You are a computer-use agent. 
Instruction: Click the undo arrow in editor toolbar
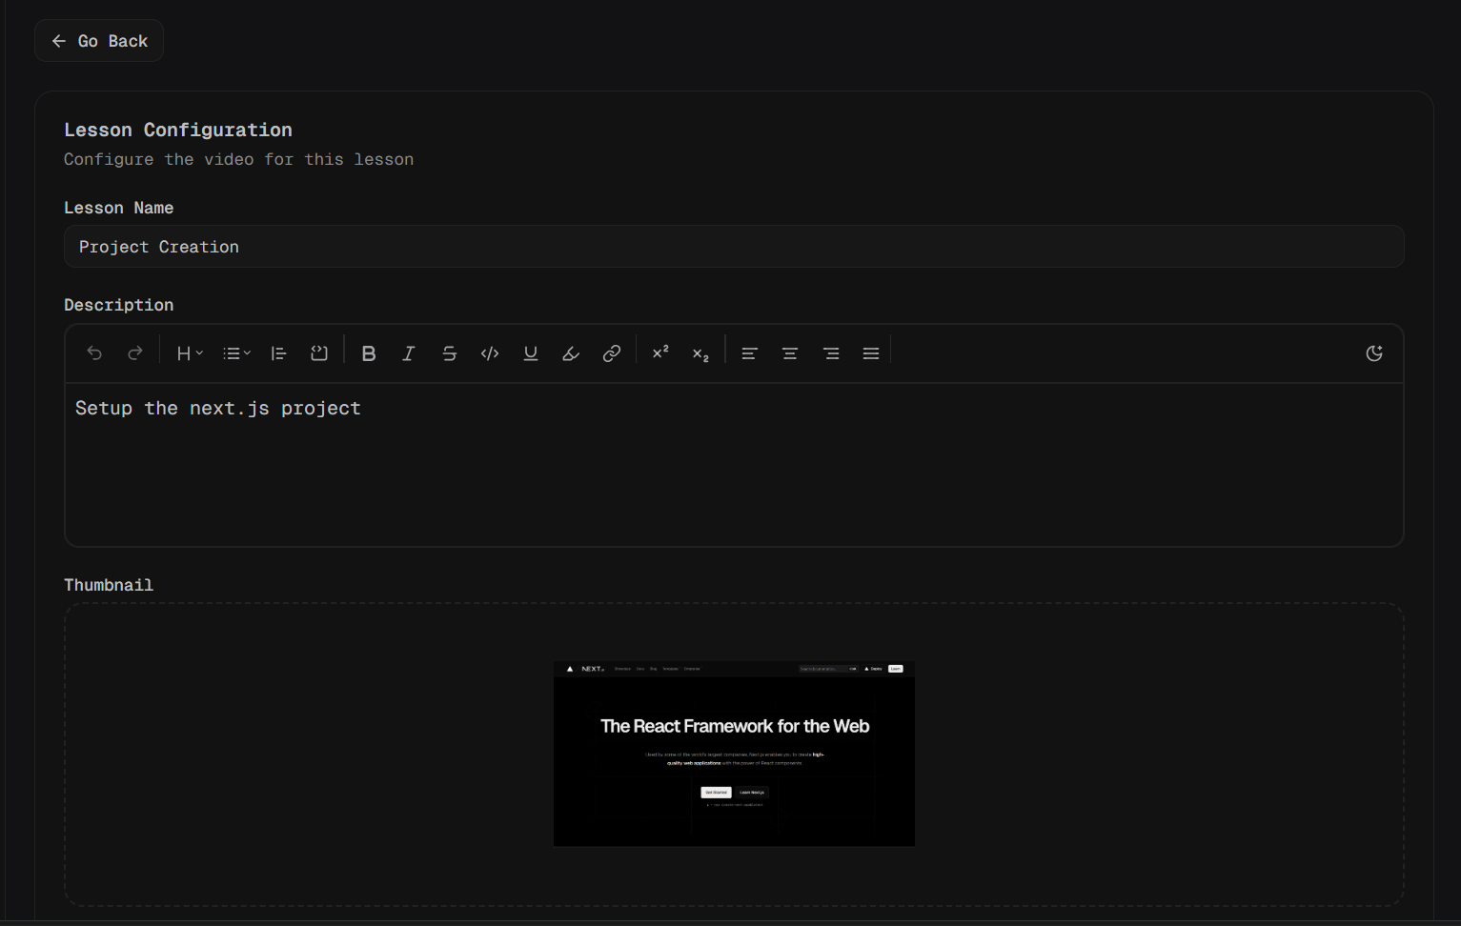click(x=94, y=353)
